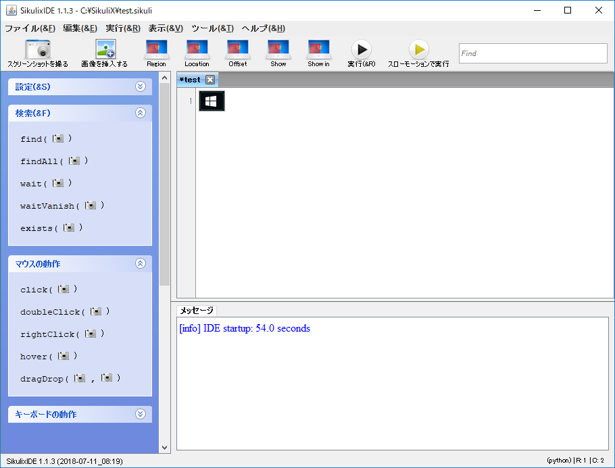This screenshot has height=468, width=615.
Task: Select the Location tool
Action: [x=197, y=51]
